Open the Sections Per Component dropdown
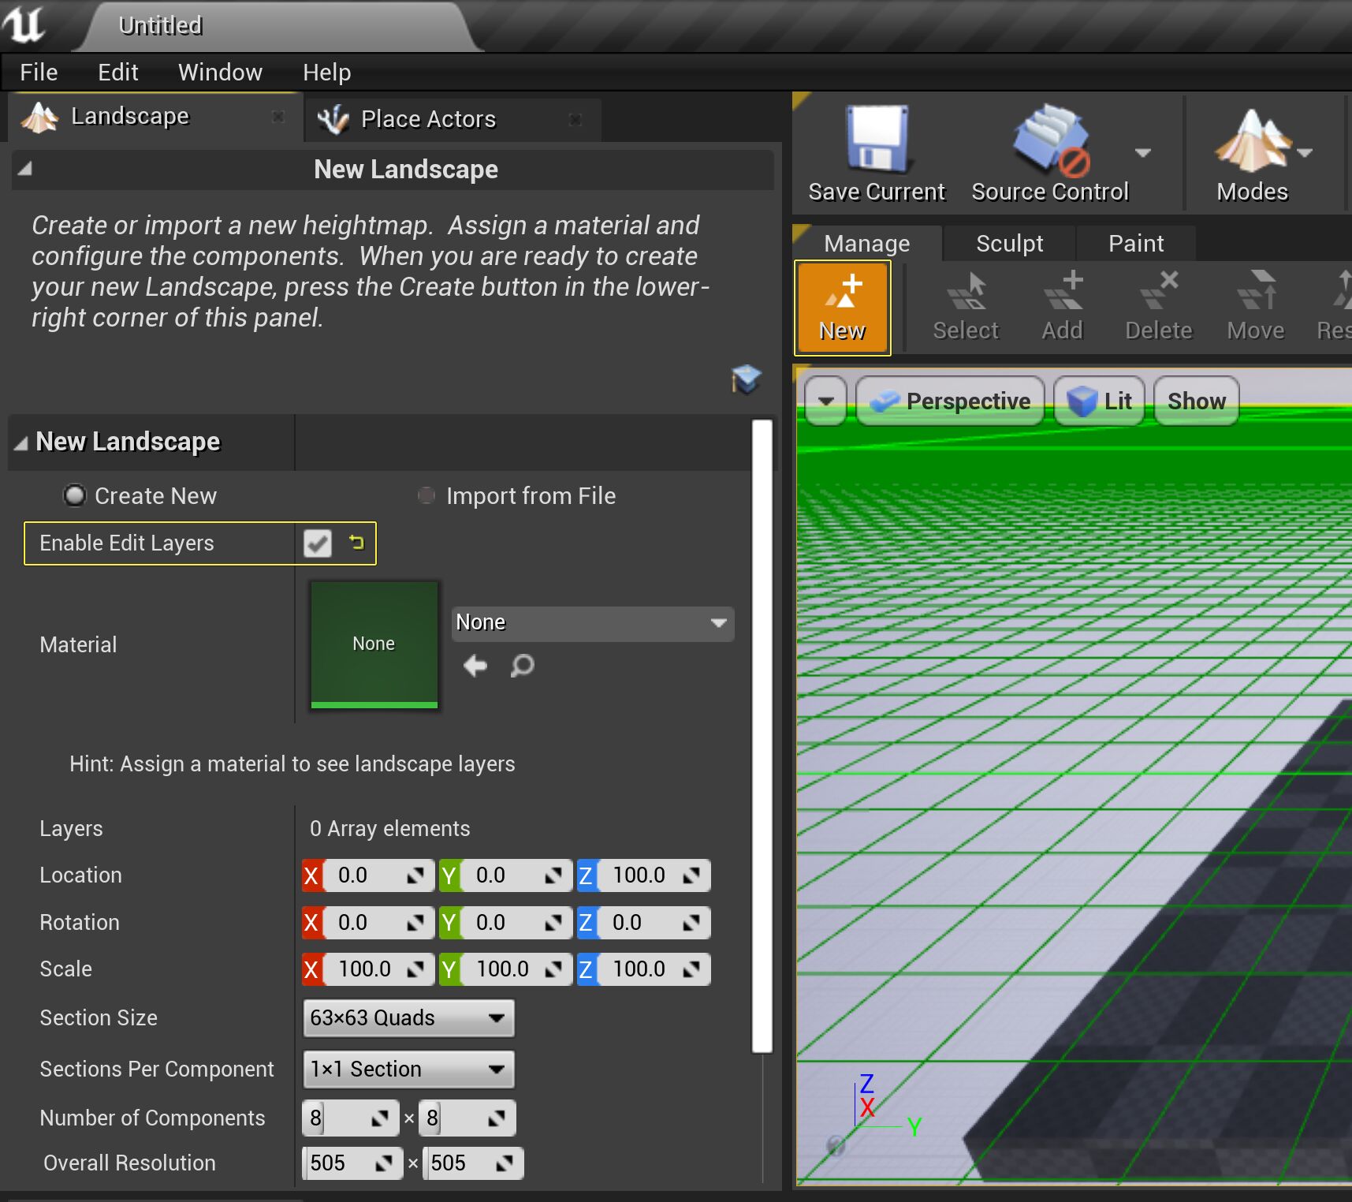The image size is (1352, 1202). (408, 1069)
